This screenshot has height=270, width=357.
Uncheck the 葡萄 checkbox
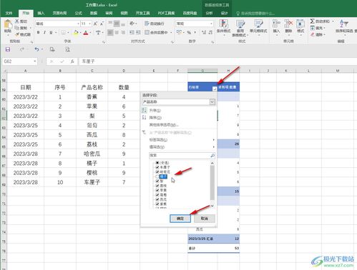pos(157,195)
